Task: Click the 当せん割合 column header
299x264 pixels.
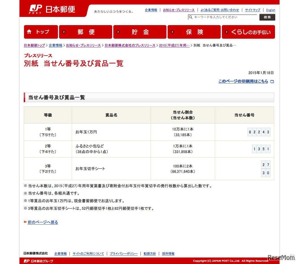Action: 183,115
